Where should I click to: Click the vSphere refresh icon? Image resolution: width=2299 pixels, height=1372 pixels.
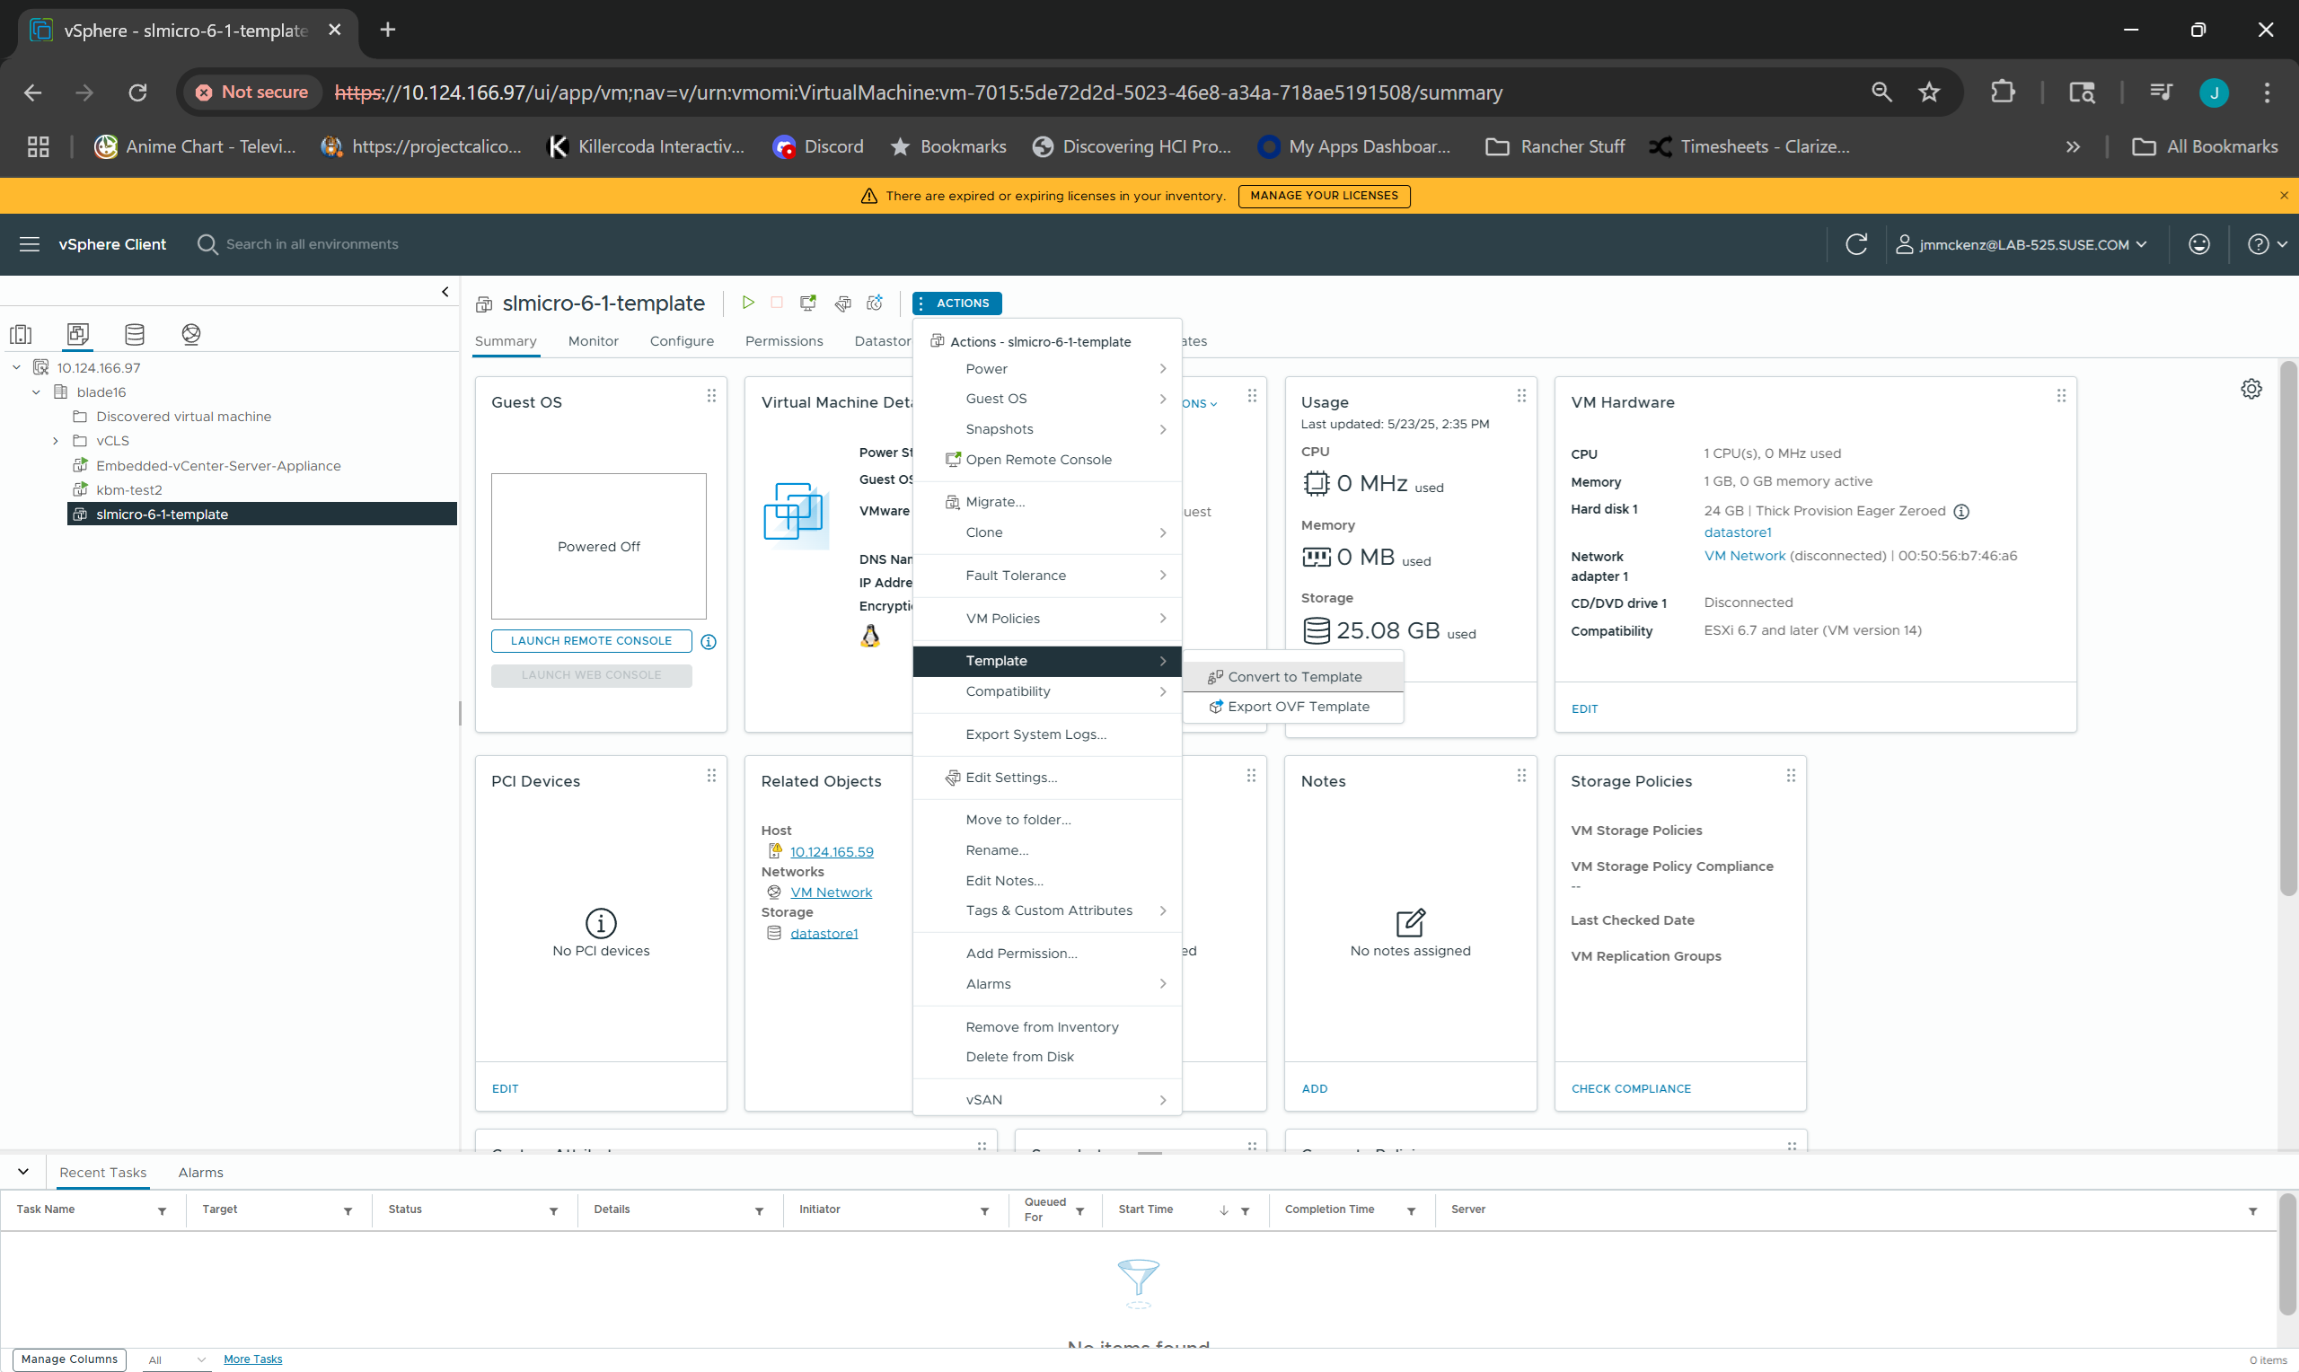click(x=1856, y=244)
